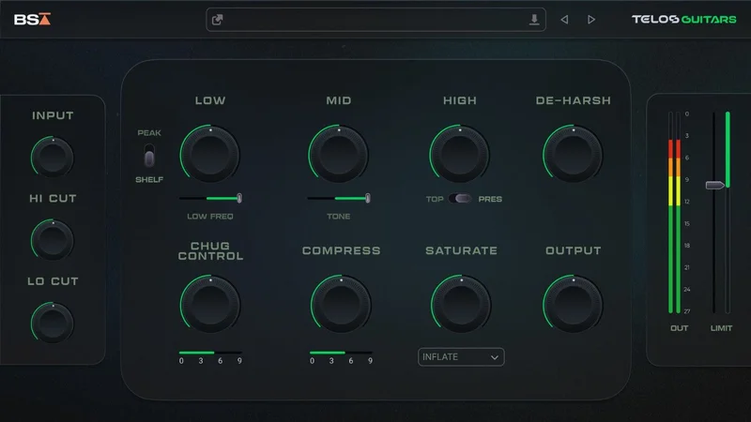Screen dimensions: 751x422
Task: Click the Low Freq slider handle
Action: (239, 198)
